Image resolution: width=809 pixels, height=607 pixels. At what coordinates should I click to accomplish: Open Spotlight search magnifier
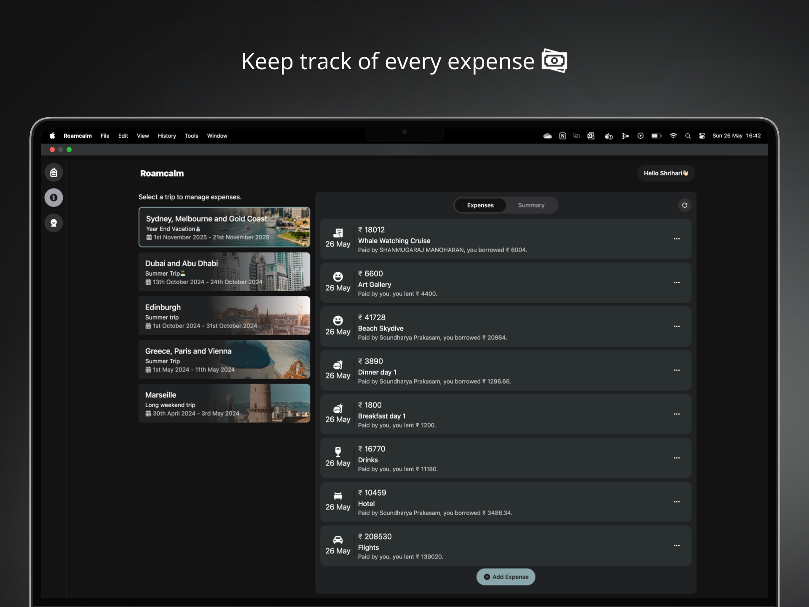[x=688, y=136]
